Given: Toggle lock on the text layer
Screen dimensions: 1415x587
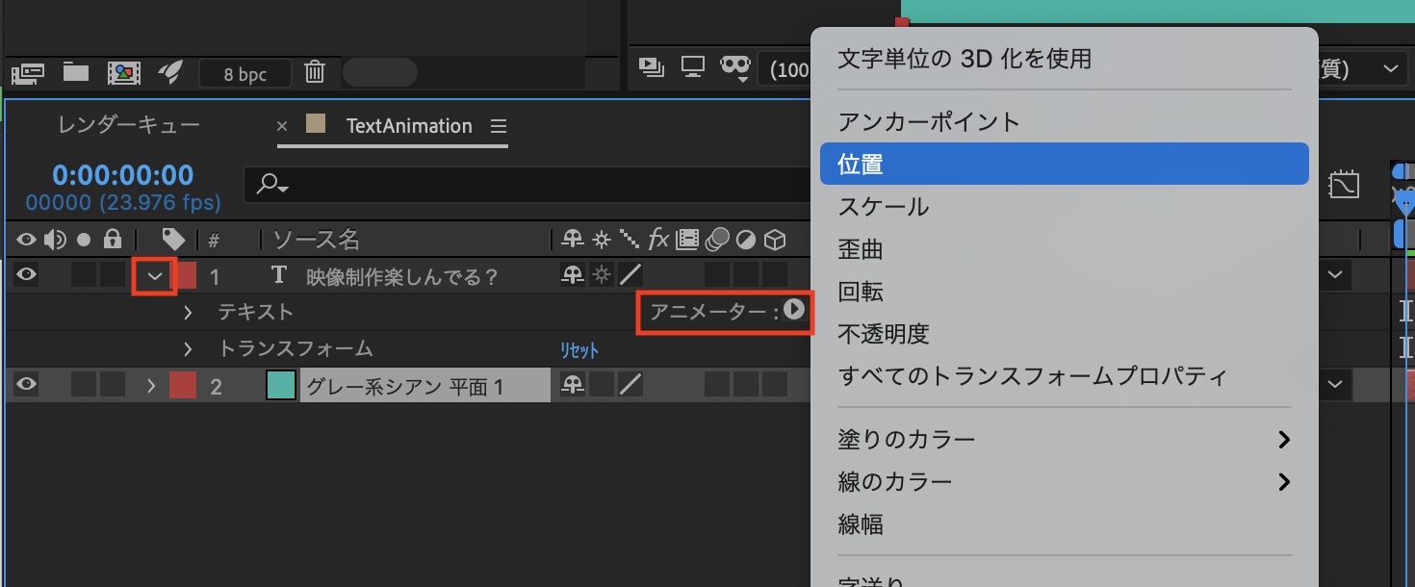Looking at the screenshot, I should (x=113, y=275).
